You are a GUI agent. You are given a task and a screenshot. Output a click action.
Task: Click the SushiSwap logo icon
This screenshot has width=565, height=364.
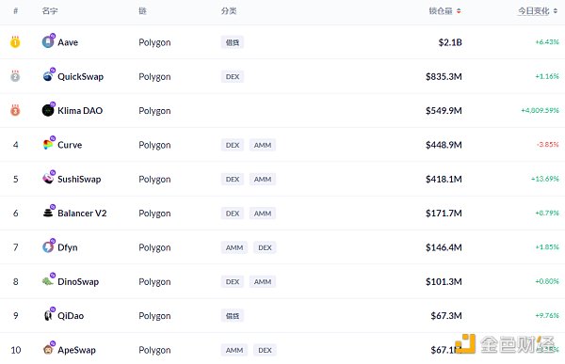tap(48, 179)
